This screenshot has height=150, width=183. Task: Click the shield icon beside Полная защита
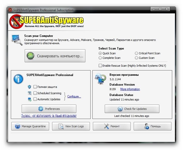click(x=29, y=87)
